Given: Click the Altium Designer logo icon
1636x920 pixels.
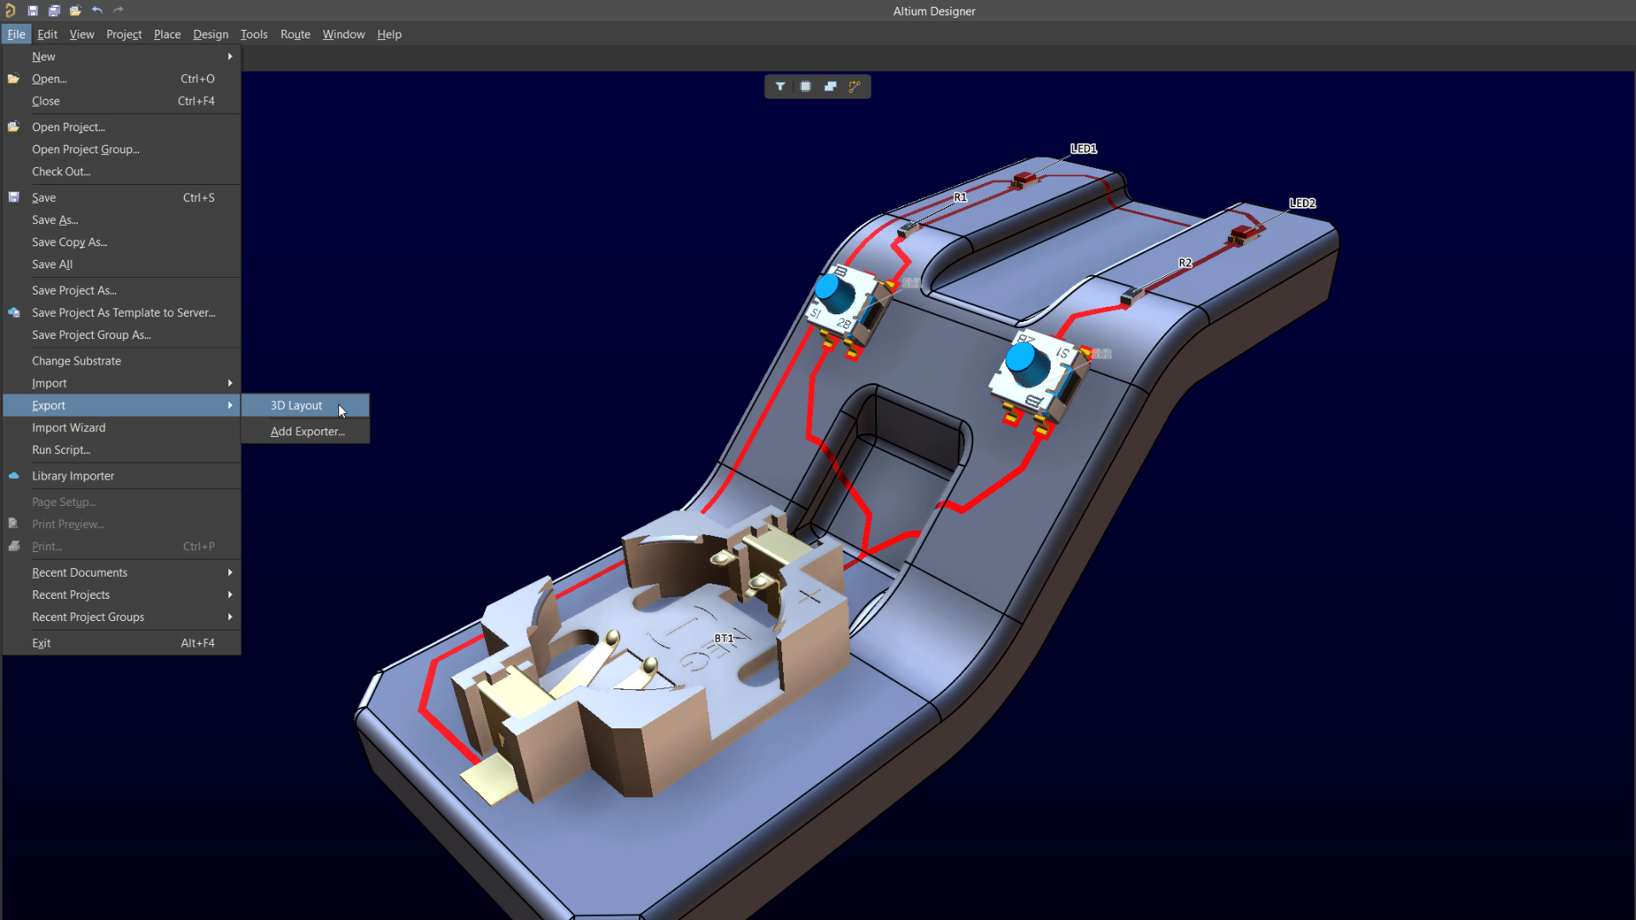Looking at the screenshot, I should pyautogui.click(x=10, y=10).
